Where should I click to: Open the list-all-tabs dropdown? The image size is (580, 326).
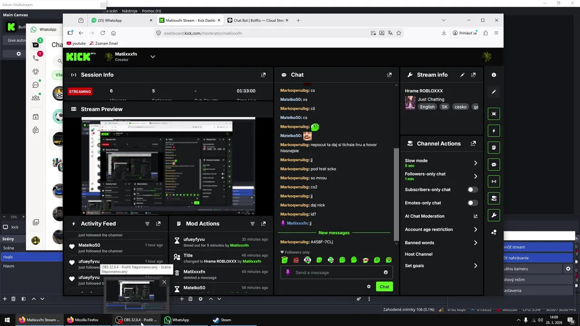(444, 20)
